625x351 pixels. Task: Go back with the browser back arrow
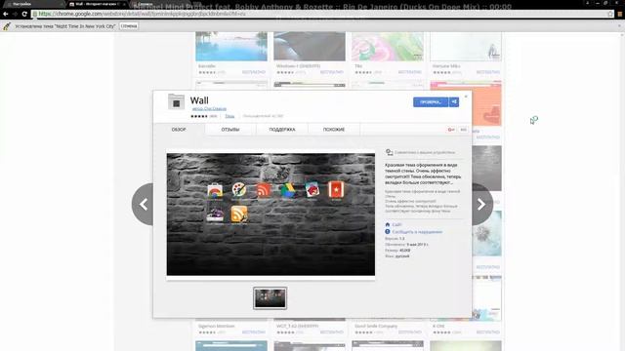coord(6,14)
